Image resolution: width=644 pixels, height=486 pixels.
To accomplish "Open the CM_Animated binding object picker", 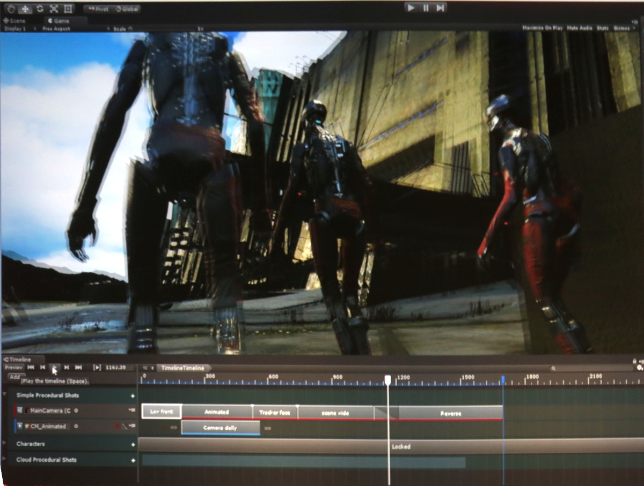I will [x=76, y=427].
